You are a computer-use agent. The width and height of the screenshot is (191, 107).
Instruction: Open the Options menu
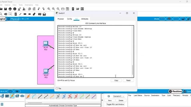[x=7, y=5]
